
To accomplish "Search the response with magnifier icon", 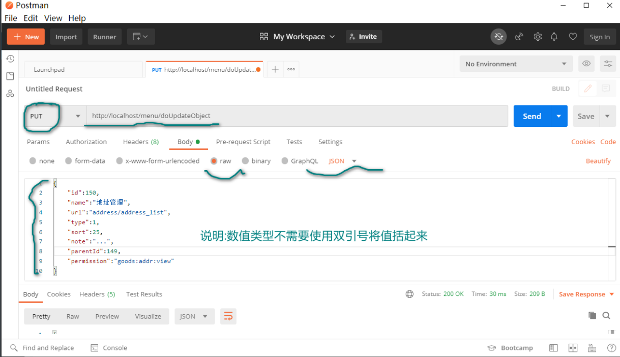I will [x=606, y=316].
